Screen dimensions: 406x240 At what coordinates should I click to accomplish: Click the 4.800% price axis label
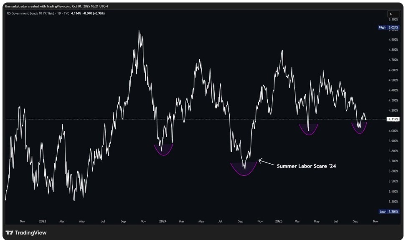[x=393, y=50]
